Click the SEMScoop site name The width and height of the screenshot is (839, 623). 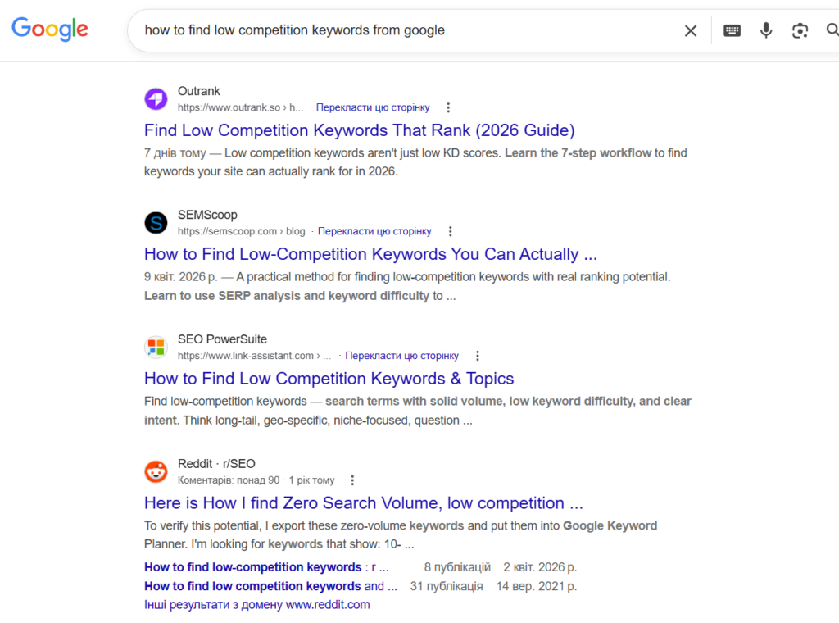tap(207, 215)
